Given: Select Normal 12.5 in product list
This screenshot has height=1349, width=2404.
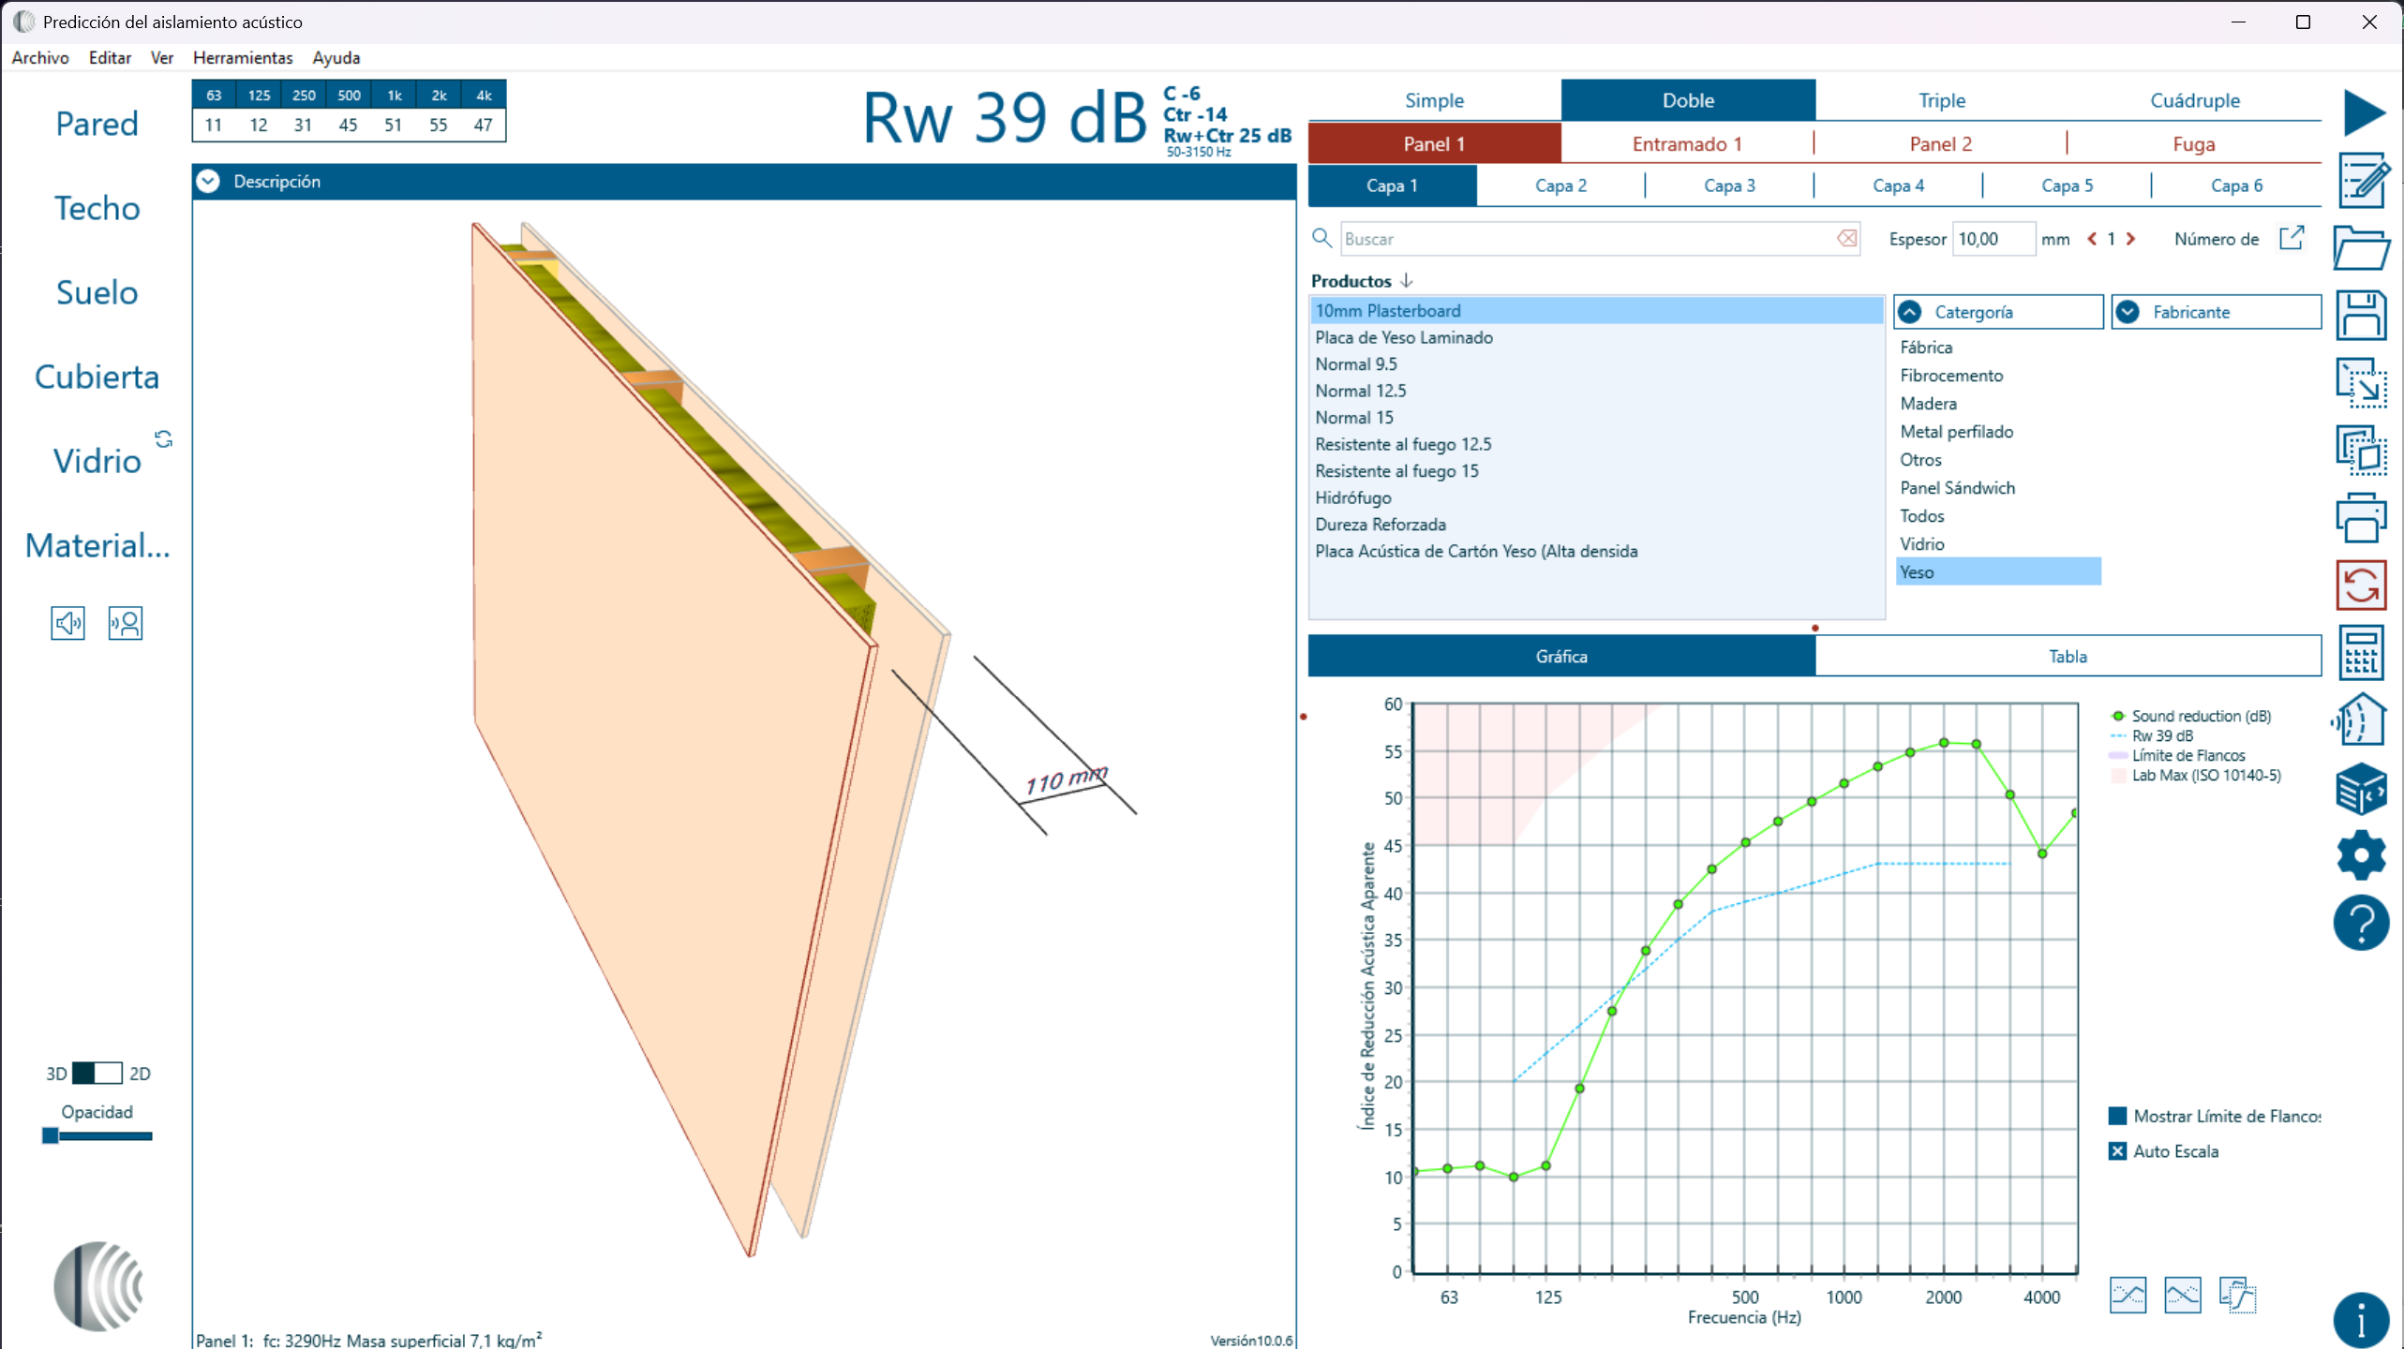Looking at the screenshot, I should click(x=1360, y=391).
